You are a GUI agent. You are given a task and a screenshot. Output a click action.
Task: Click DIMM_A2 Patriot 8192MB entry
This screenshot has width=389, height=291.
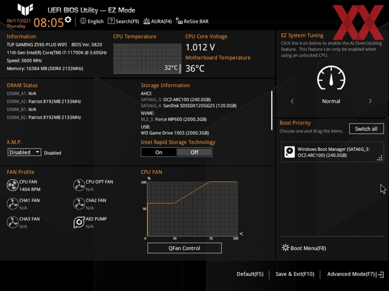click(44, 101)
